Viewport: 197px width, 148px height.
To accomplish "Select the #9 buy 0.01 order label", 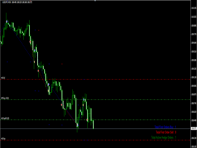I will coord(5,98).
